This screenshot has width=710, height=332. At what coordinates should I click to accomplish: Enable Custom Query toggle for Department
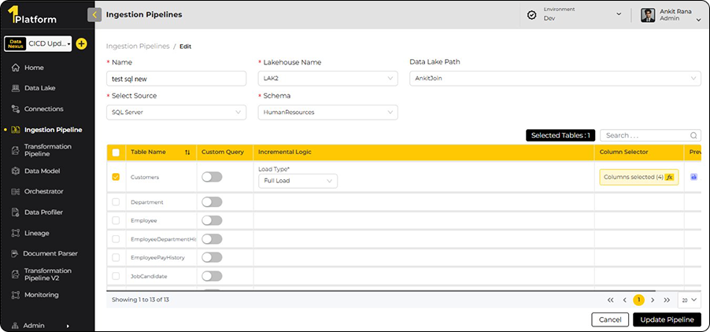pyautogui.click(x=212, y=202)
